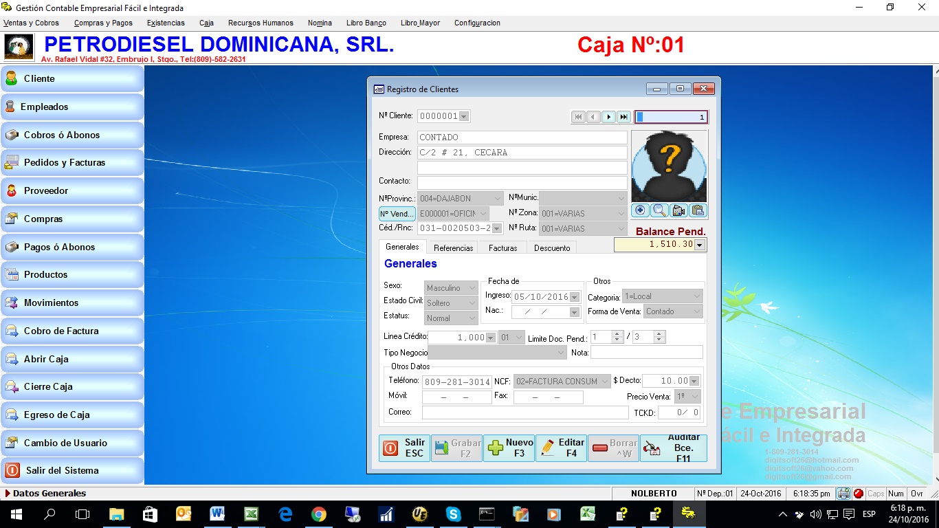Launch Skype from the taskbar

(454, 514)
